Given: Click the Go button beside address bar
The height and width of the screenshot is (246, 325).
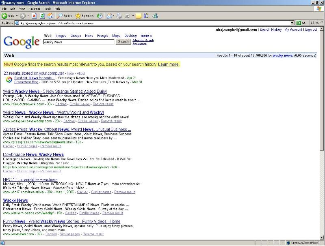Looking at the screenshot, I should (301, 23).
